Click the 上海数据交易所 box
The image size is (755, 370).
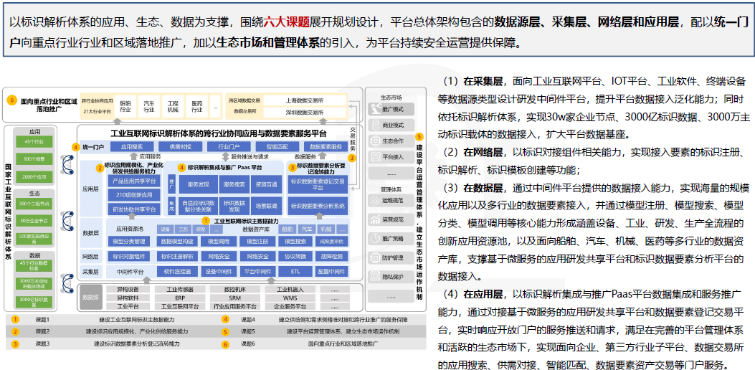tap(305, 100)
